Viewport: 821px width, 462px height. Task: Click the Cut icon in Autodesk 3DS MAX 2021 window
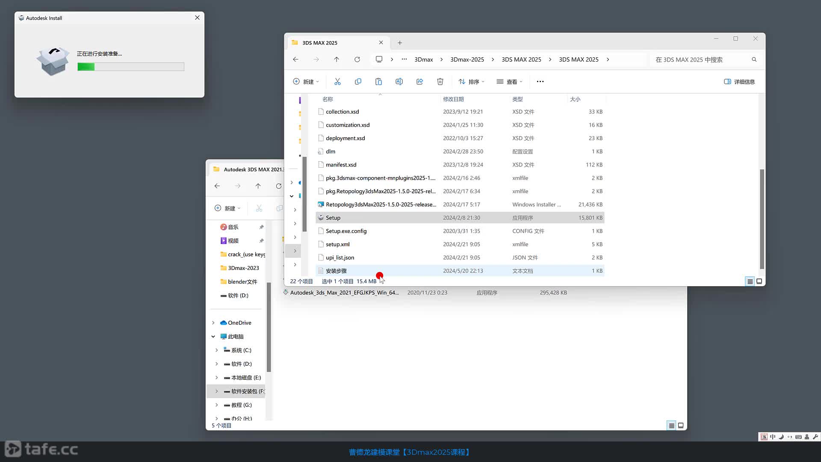point(259,208)
